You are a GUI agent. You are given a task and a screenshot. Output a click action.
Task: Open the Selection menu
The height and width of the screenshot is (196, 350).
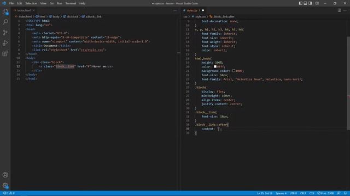click(31, 3)
